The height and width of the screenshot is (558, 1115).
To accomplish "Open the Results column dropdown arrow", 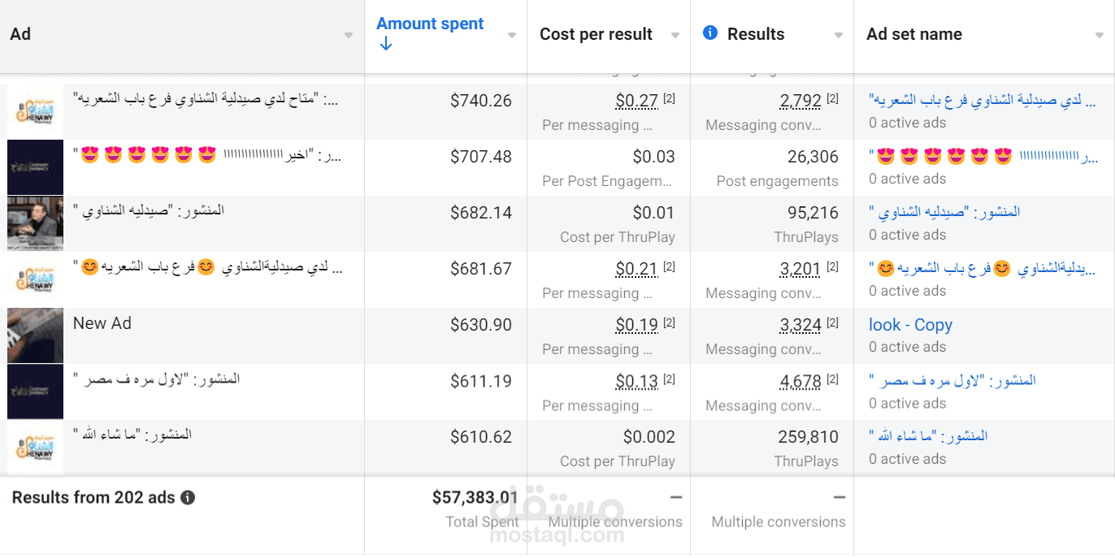I will tap(839, 36).
